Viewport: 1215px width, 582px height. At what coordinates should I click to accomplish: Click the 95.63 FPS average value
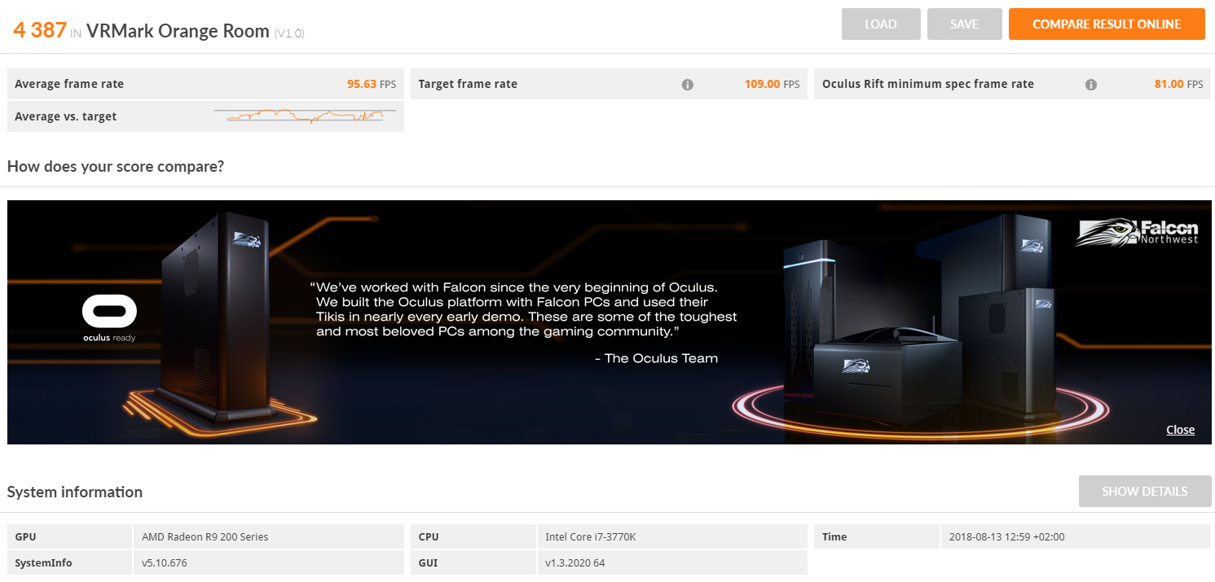pos(372,84)
